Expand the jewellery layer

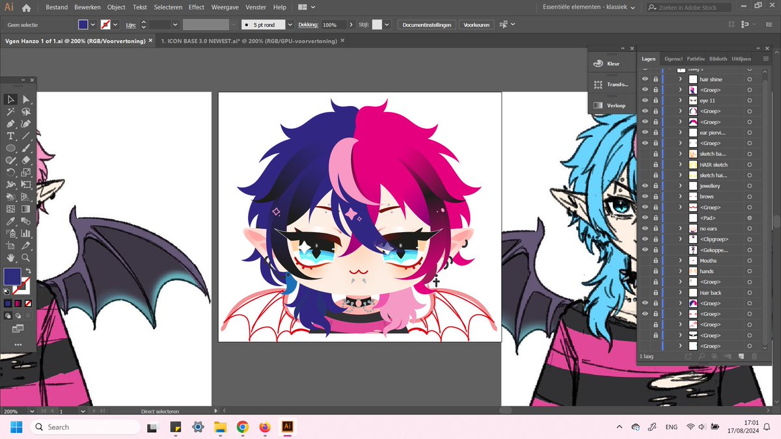680,186
